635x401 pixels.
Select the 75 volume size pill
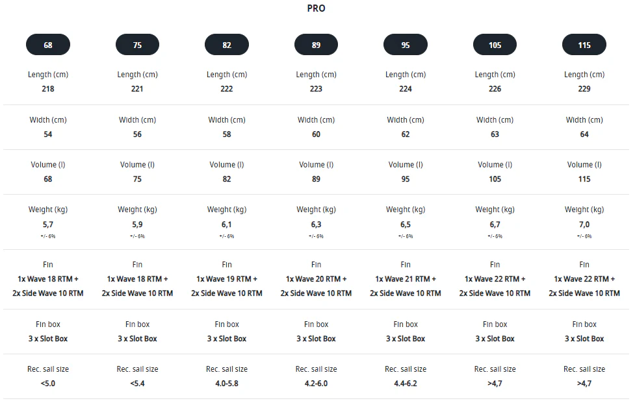click(137, 45)
